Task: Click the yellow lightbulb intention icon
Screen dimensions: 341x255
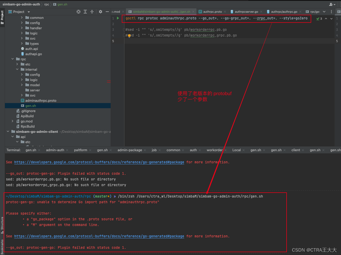Action: (x=129, y=35)
